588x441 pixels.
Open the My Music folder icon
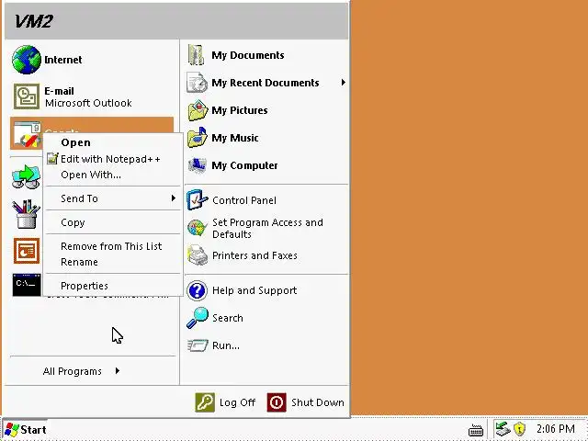(x=198, y=138)
